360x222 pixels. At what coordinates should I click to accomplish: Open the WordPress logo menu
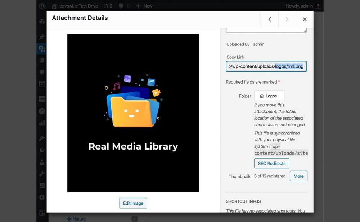click(x=42, y=6)
